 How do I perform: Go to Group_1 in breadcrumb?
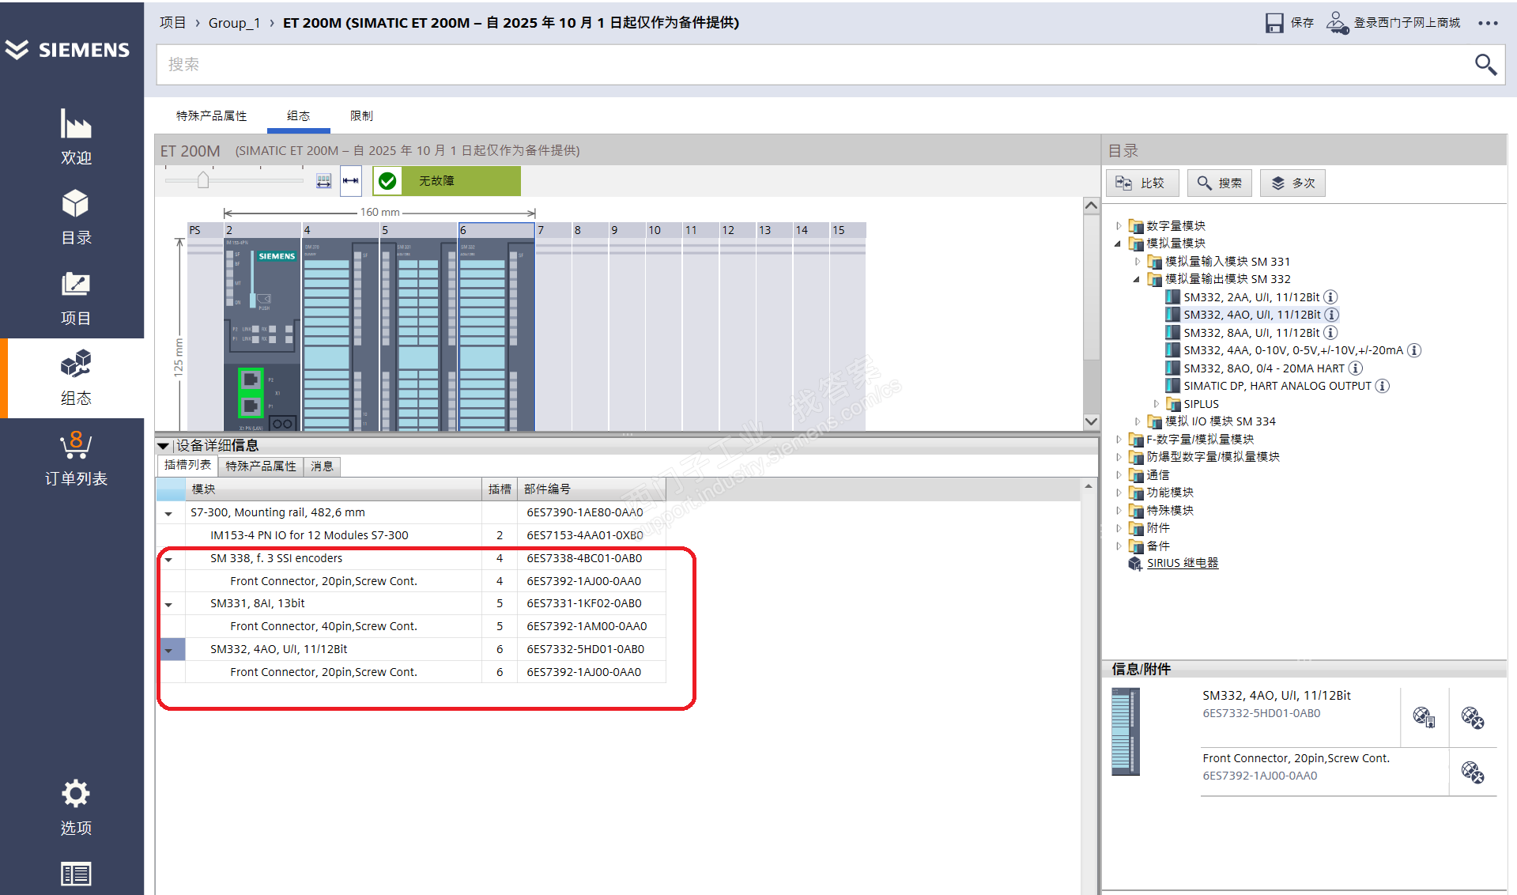click(x=234, y=23)
